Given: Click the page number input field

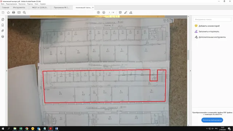Looking at the screenshot, I should click(x=109, y=12).
